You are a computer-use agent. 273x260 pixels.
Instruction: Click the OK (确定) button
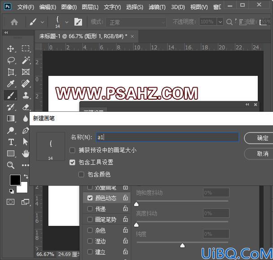pos(259,138)
